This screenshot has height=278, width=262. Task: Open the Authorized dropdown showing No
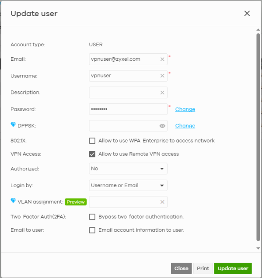[x=128, y=168]
